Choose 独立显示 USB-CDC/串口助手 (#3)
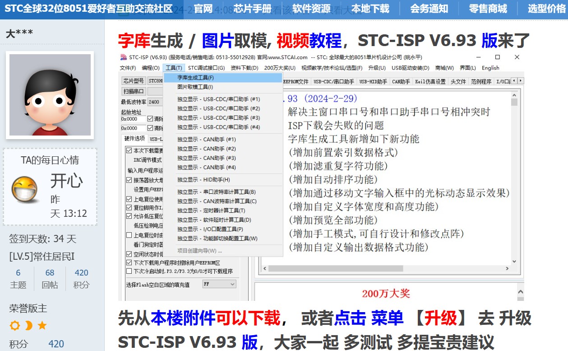Screen dimensions: 568x351 click(223, 118)
